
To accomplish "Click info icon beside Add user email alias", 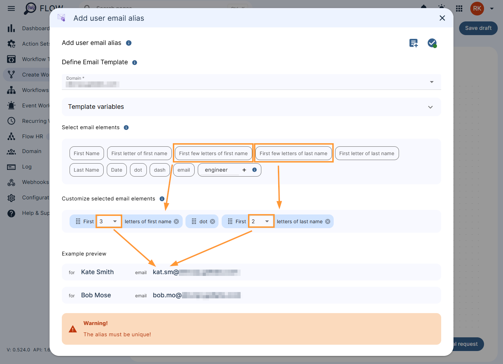I will [129, 43].
